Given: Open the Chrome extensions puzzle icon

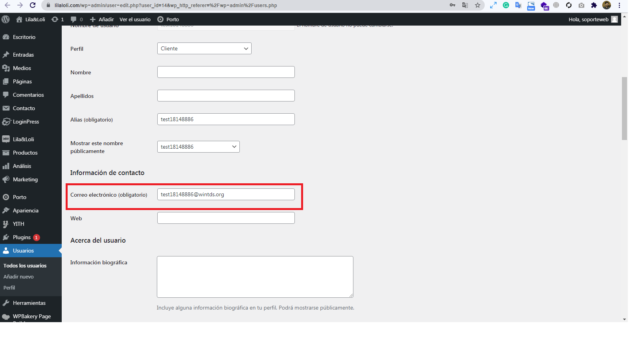Looking at the screenshot, I should tap(594, 5).
